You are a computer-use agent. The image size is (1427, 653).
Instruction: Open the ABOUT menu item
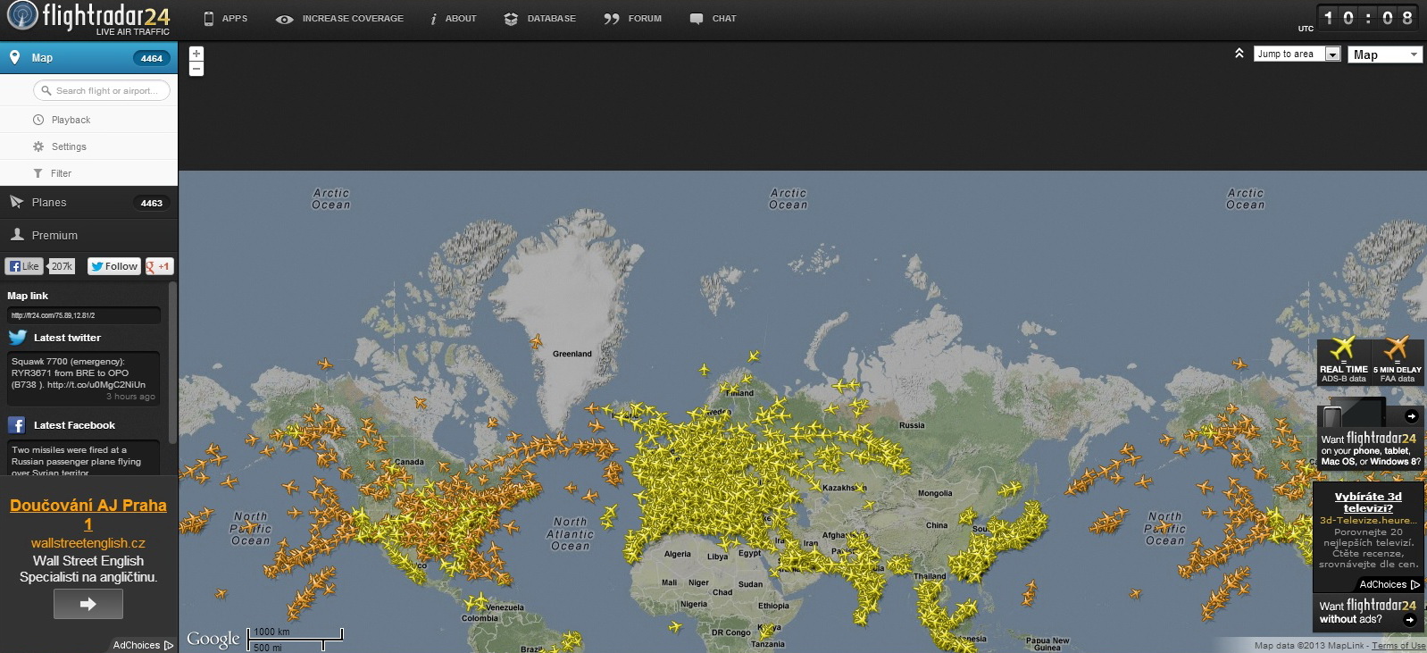(454, 19)
